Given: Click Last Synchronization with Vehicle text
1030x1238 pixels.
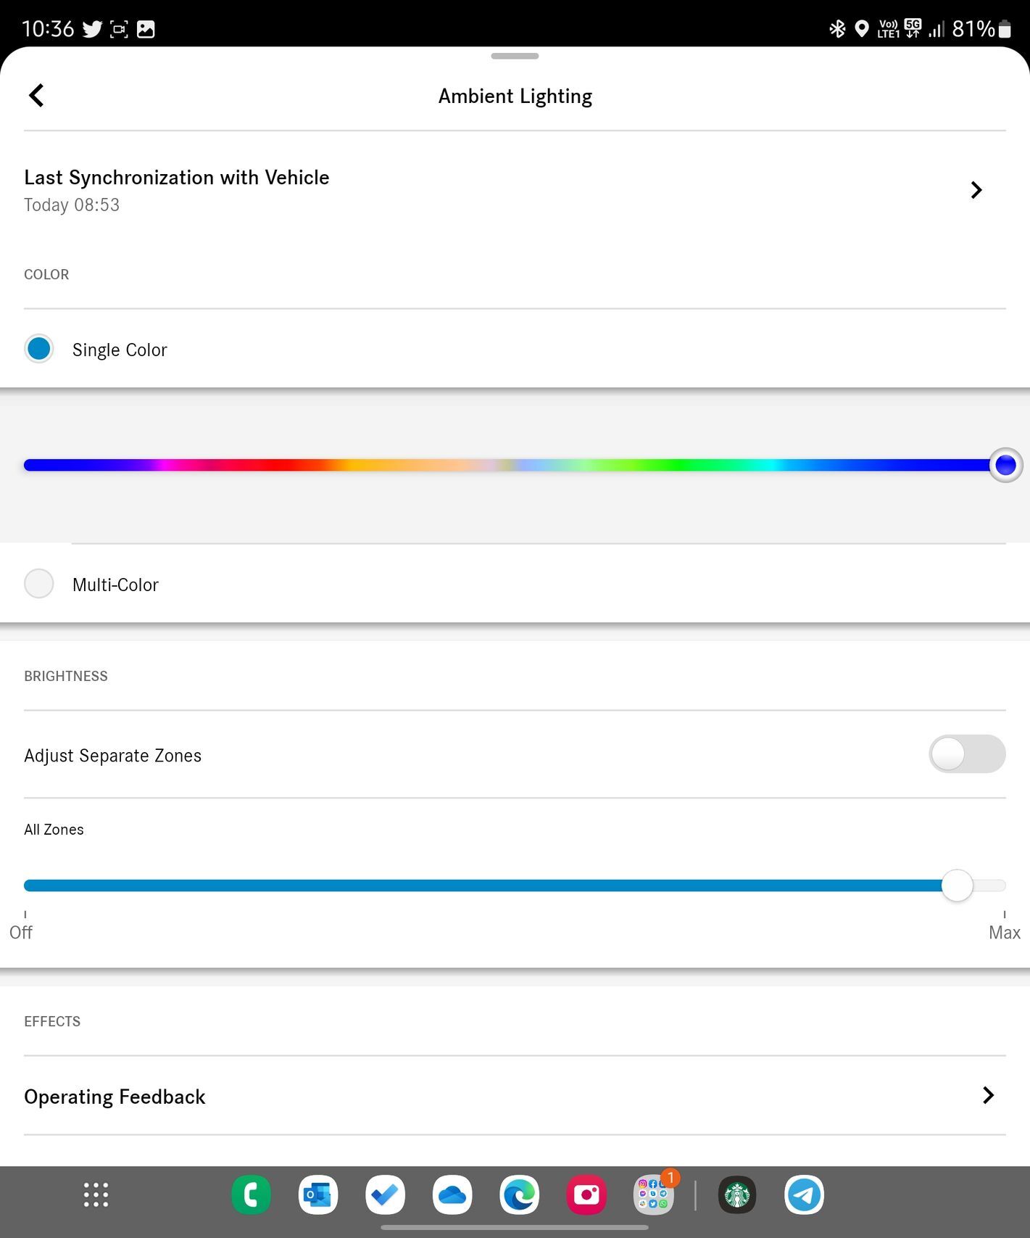Looking at the screenshot, I should click(176, 178).
